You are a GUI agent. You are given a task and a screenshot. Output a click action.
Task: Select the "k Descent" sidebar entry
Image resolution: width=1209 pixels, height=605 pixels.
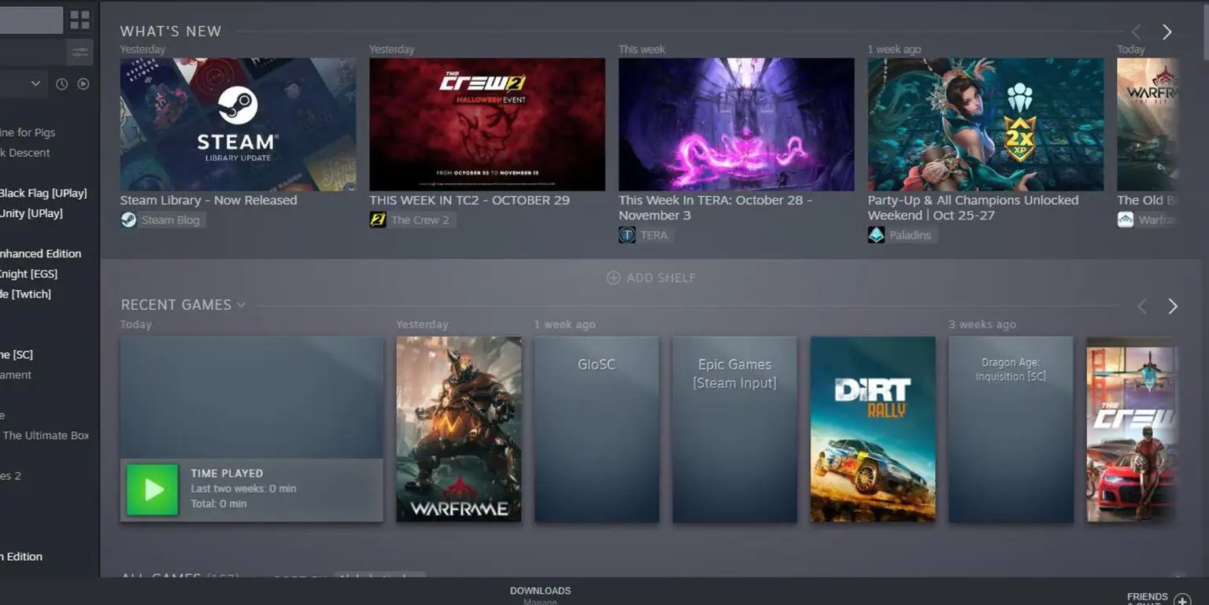click(x=25, y=153)
